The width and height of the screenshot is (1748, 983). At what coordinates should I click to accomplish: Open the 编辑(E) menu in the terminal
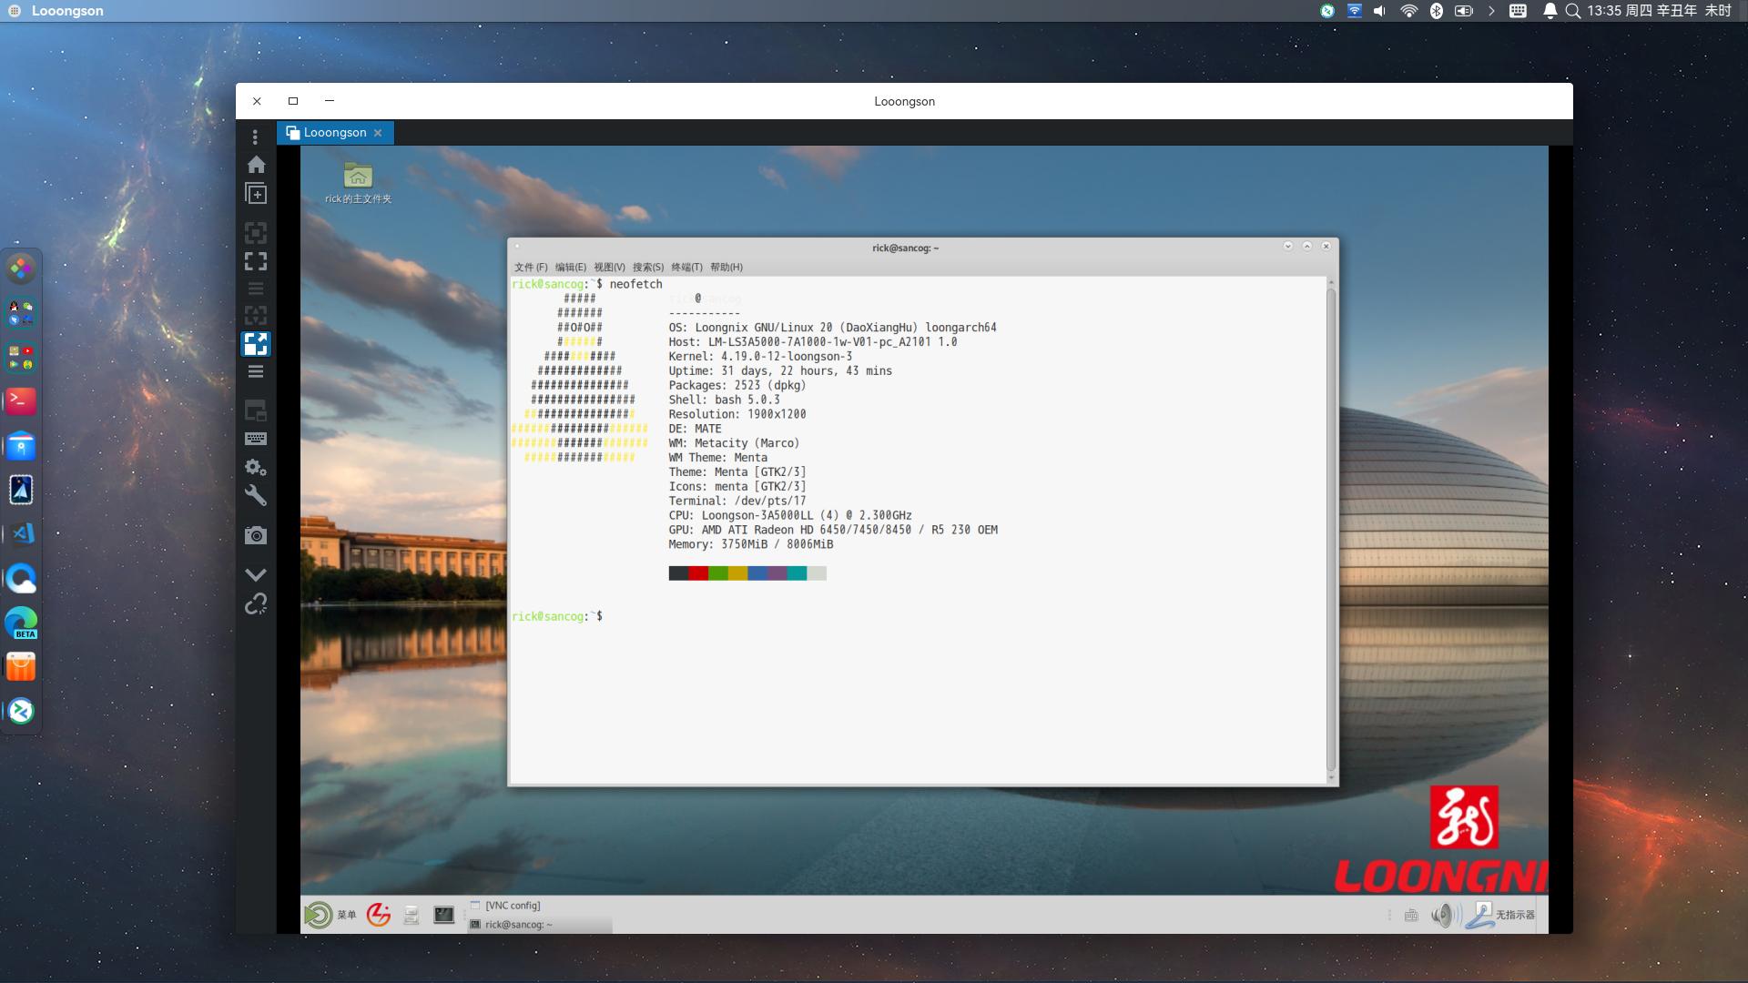point(570,268)
